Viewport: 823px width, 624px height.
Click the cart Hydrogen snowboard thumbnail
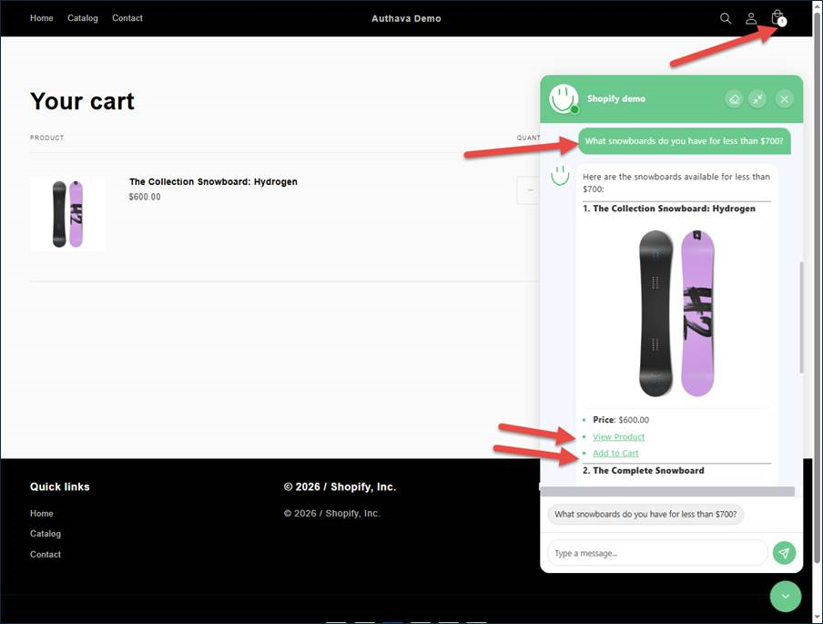(67, 214)
